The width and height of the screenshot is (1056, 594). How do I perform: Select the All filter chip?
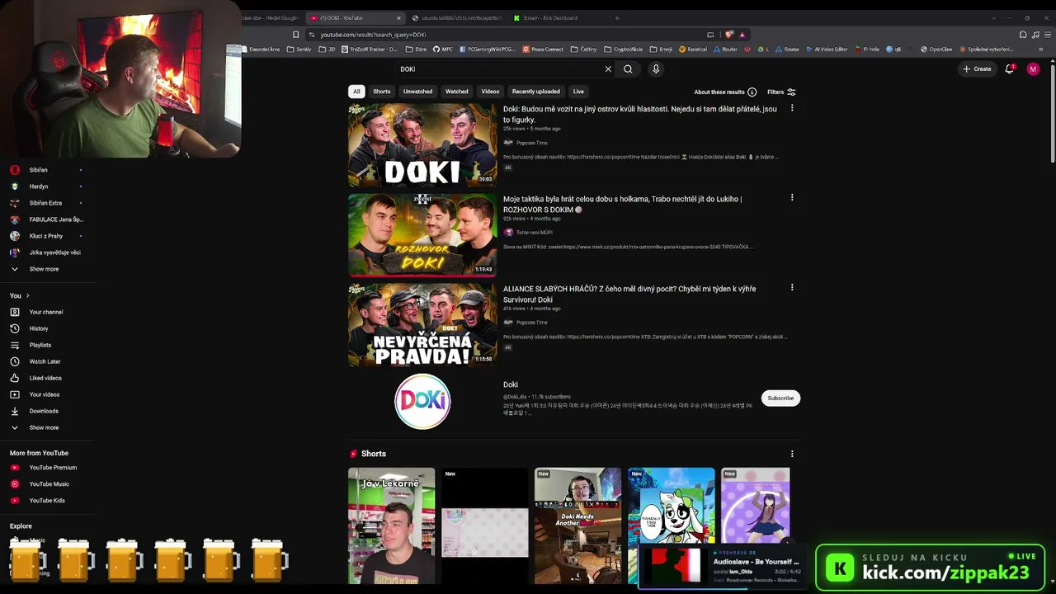pos(356,92)
